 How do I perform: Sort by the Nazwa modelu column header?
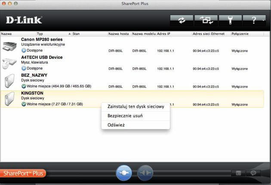[144, 34]
